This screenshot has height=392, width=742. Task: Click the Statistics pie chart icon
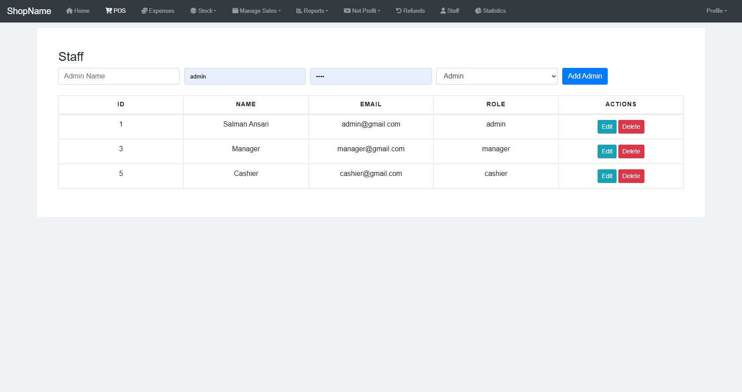point(478,11)
